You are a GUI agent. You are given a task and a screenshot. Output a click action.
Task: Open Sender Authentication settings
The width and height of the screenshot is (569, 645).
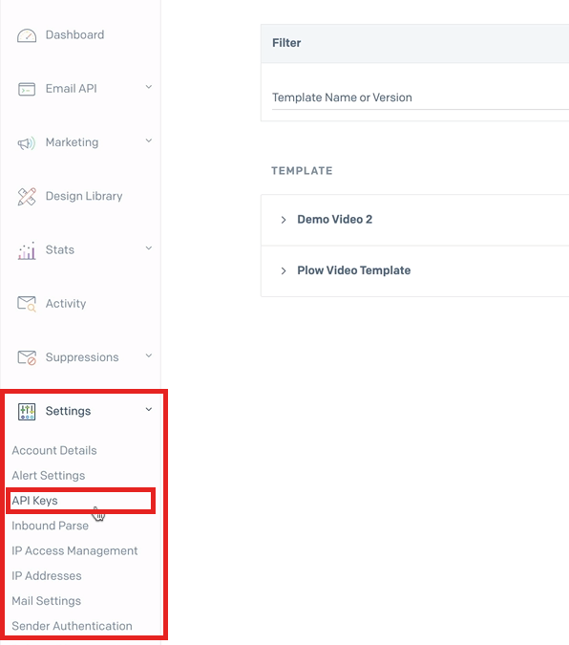point(72,626)
